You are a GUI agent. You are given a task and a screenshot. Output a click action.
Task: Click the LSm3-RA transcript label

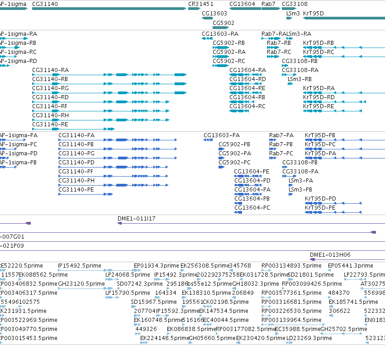pyautogui.click(x=299, y=34)
